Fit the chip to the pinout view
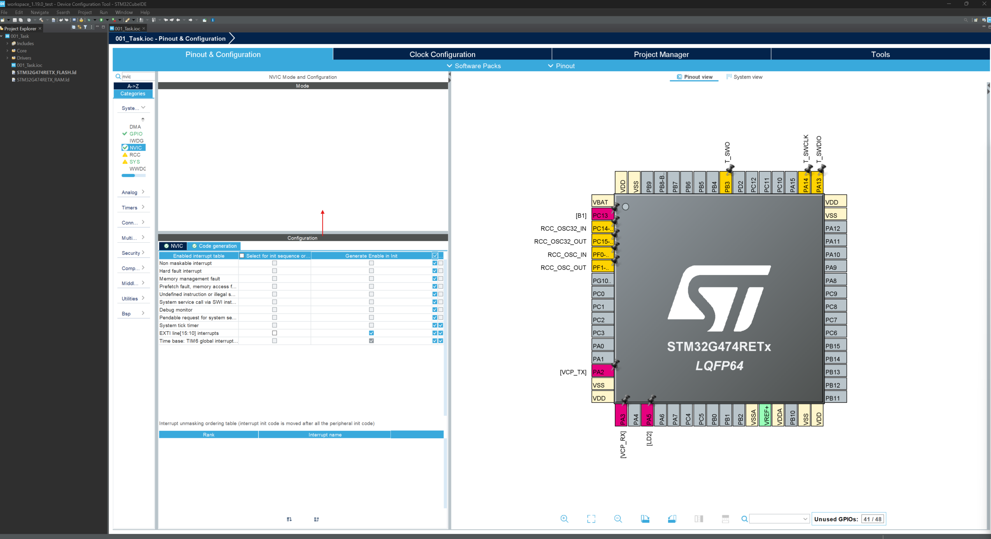The height and width of the screenshot is (539, 991). 591,519
